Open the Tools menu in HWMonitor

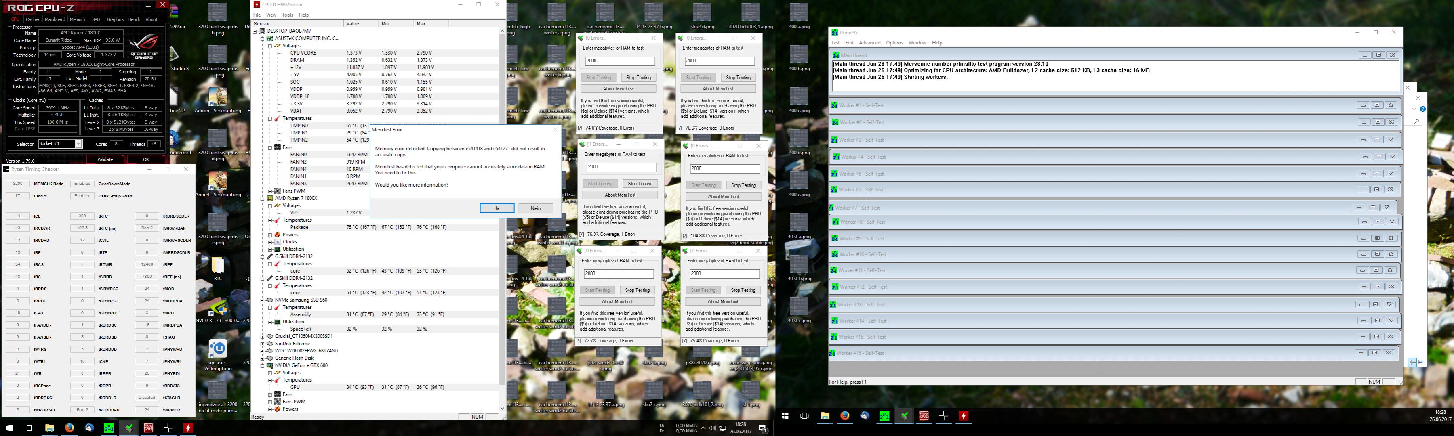(287, 15)
